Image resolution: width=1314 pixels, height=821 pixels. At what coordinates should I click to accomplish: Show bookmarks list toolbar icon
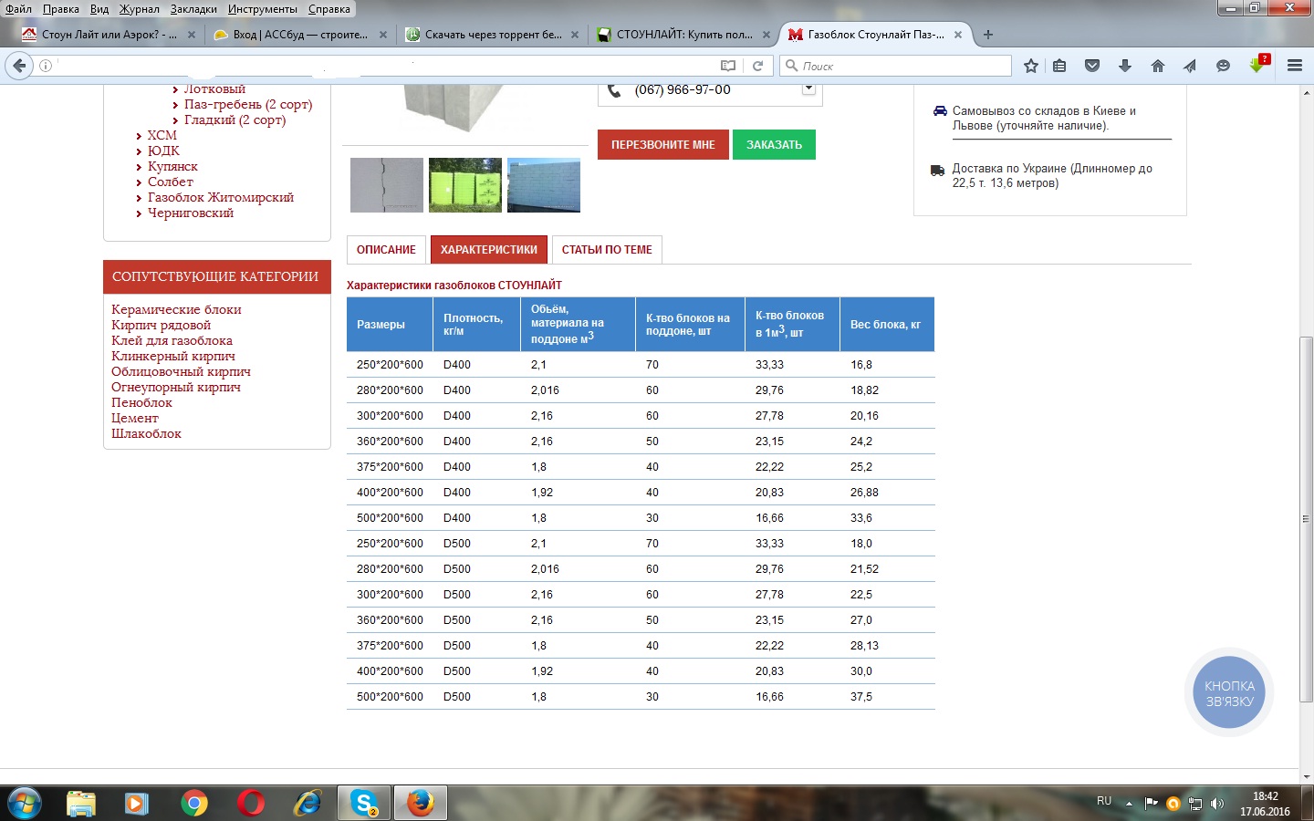tap(1059, 66)
